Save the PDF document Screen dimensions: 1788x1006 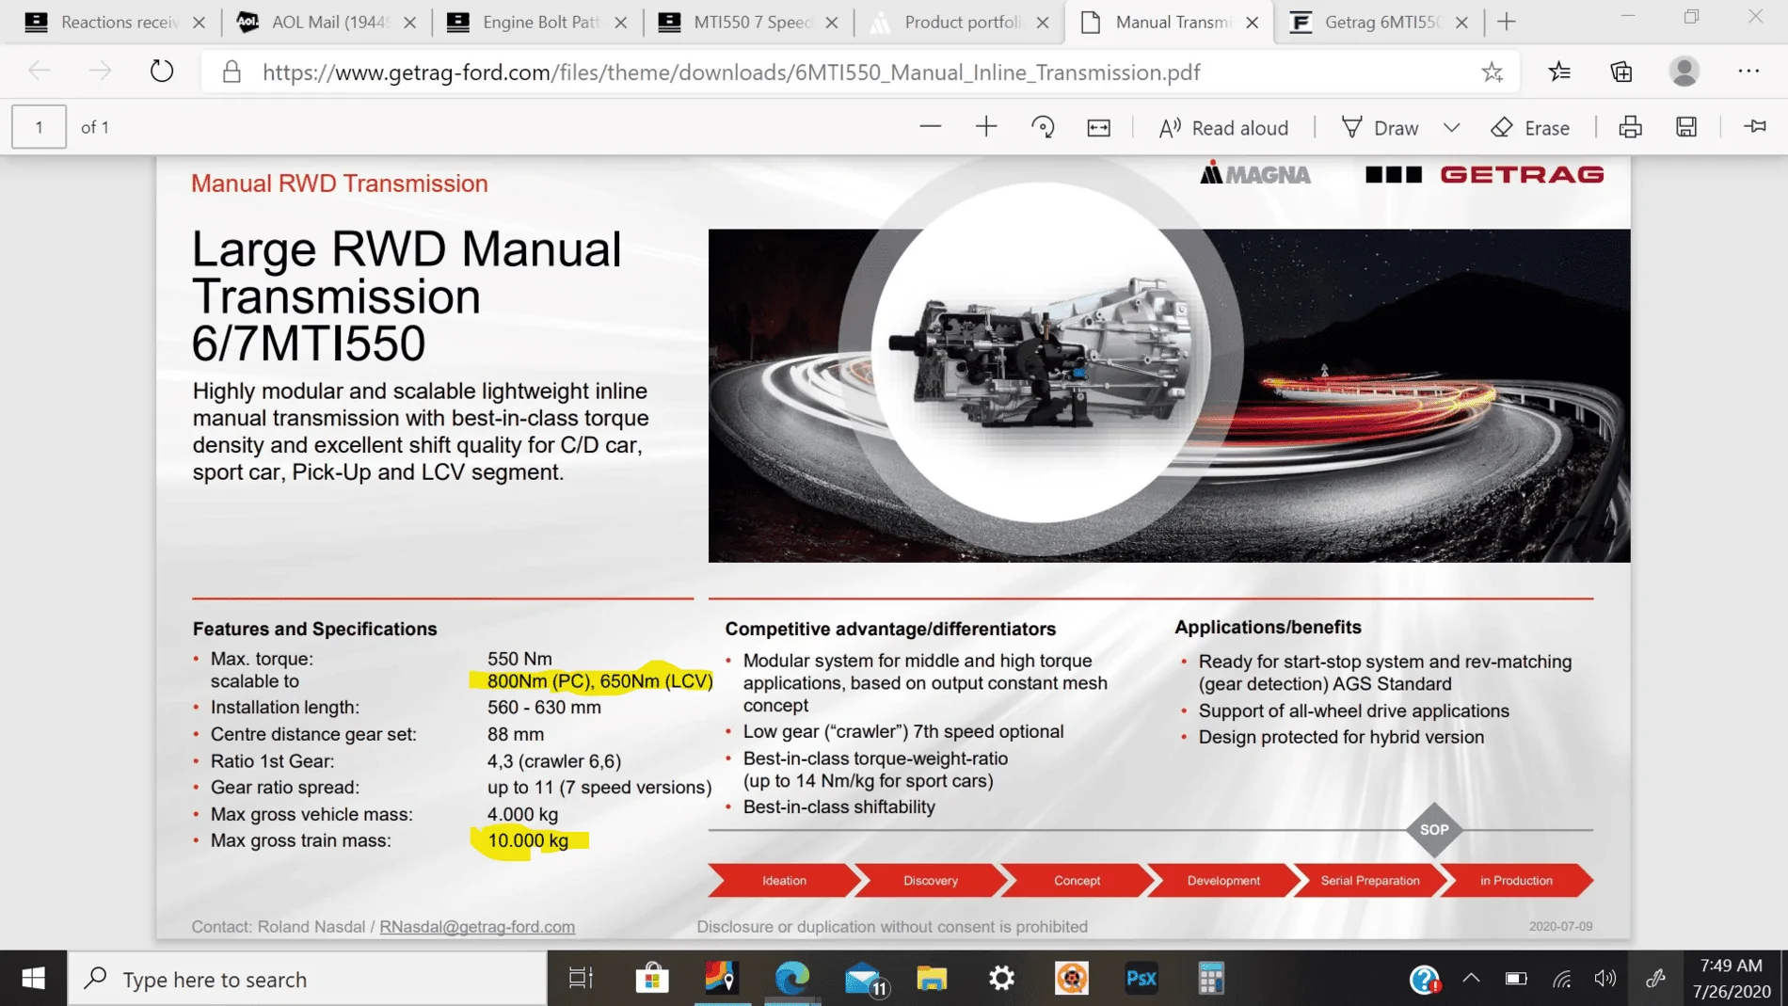(1686, 127)
